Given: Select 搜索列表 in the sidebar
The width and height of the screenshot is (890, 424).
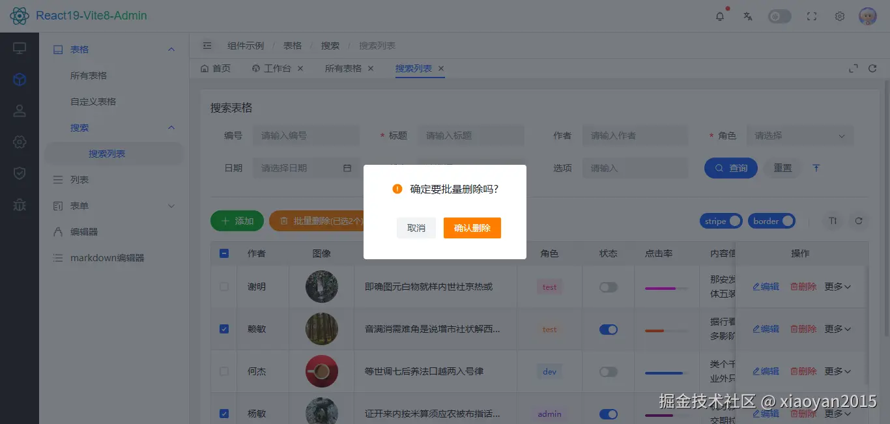Looking at the screenshot, I should [114, 154].
